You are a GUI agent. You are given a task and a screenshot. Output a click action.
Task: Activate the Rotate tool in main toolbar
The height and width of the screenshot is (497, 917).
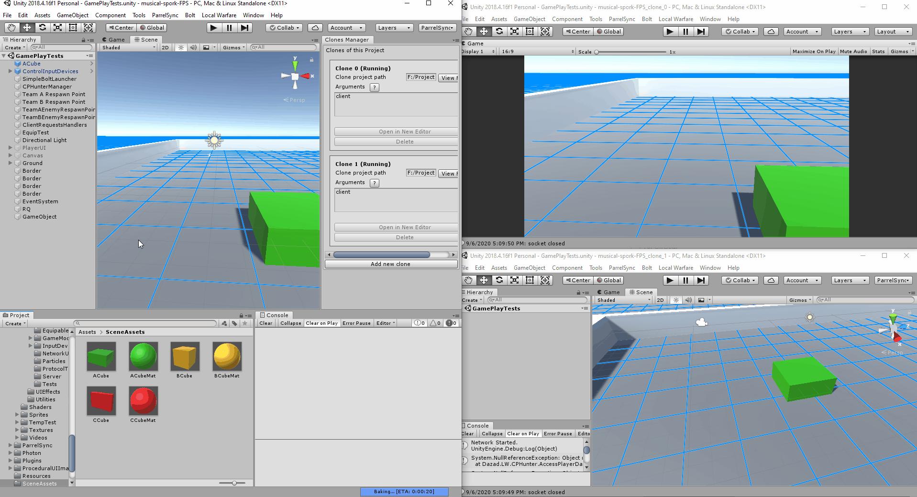43,27
